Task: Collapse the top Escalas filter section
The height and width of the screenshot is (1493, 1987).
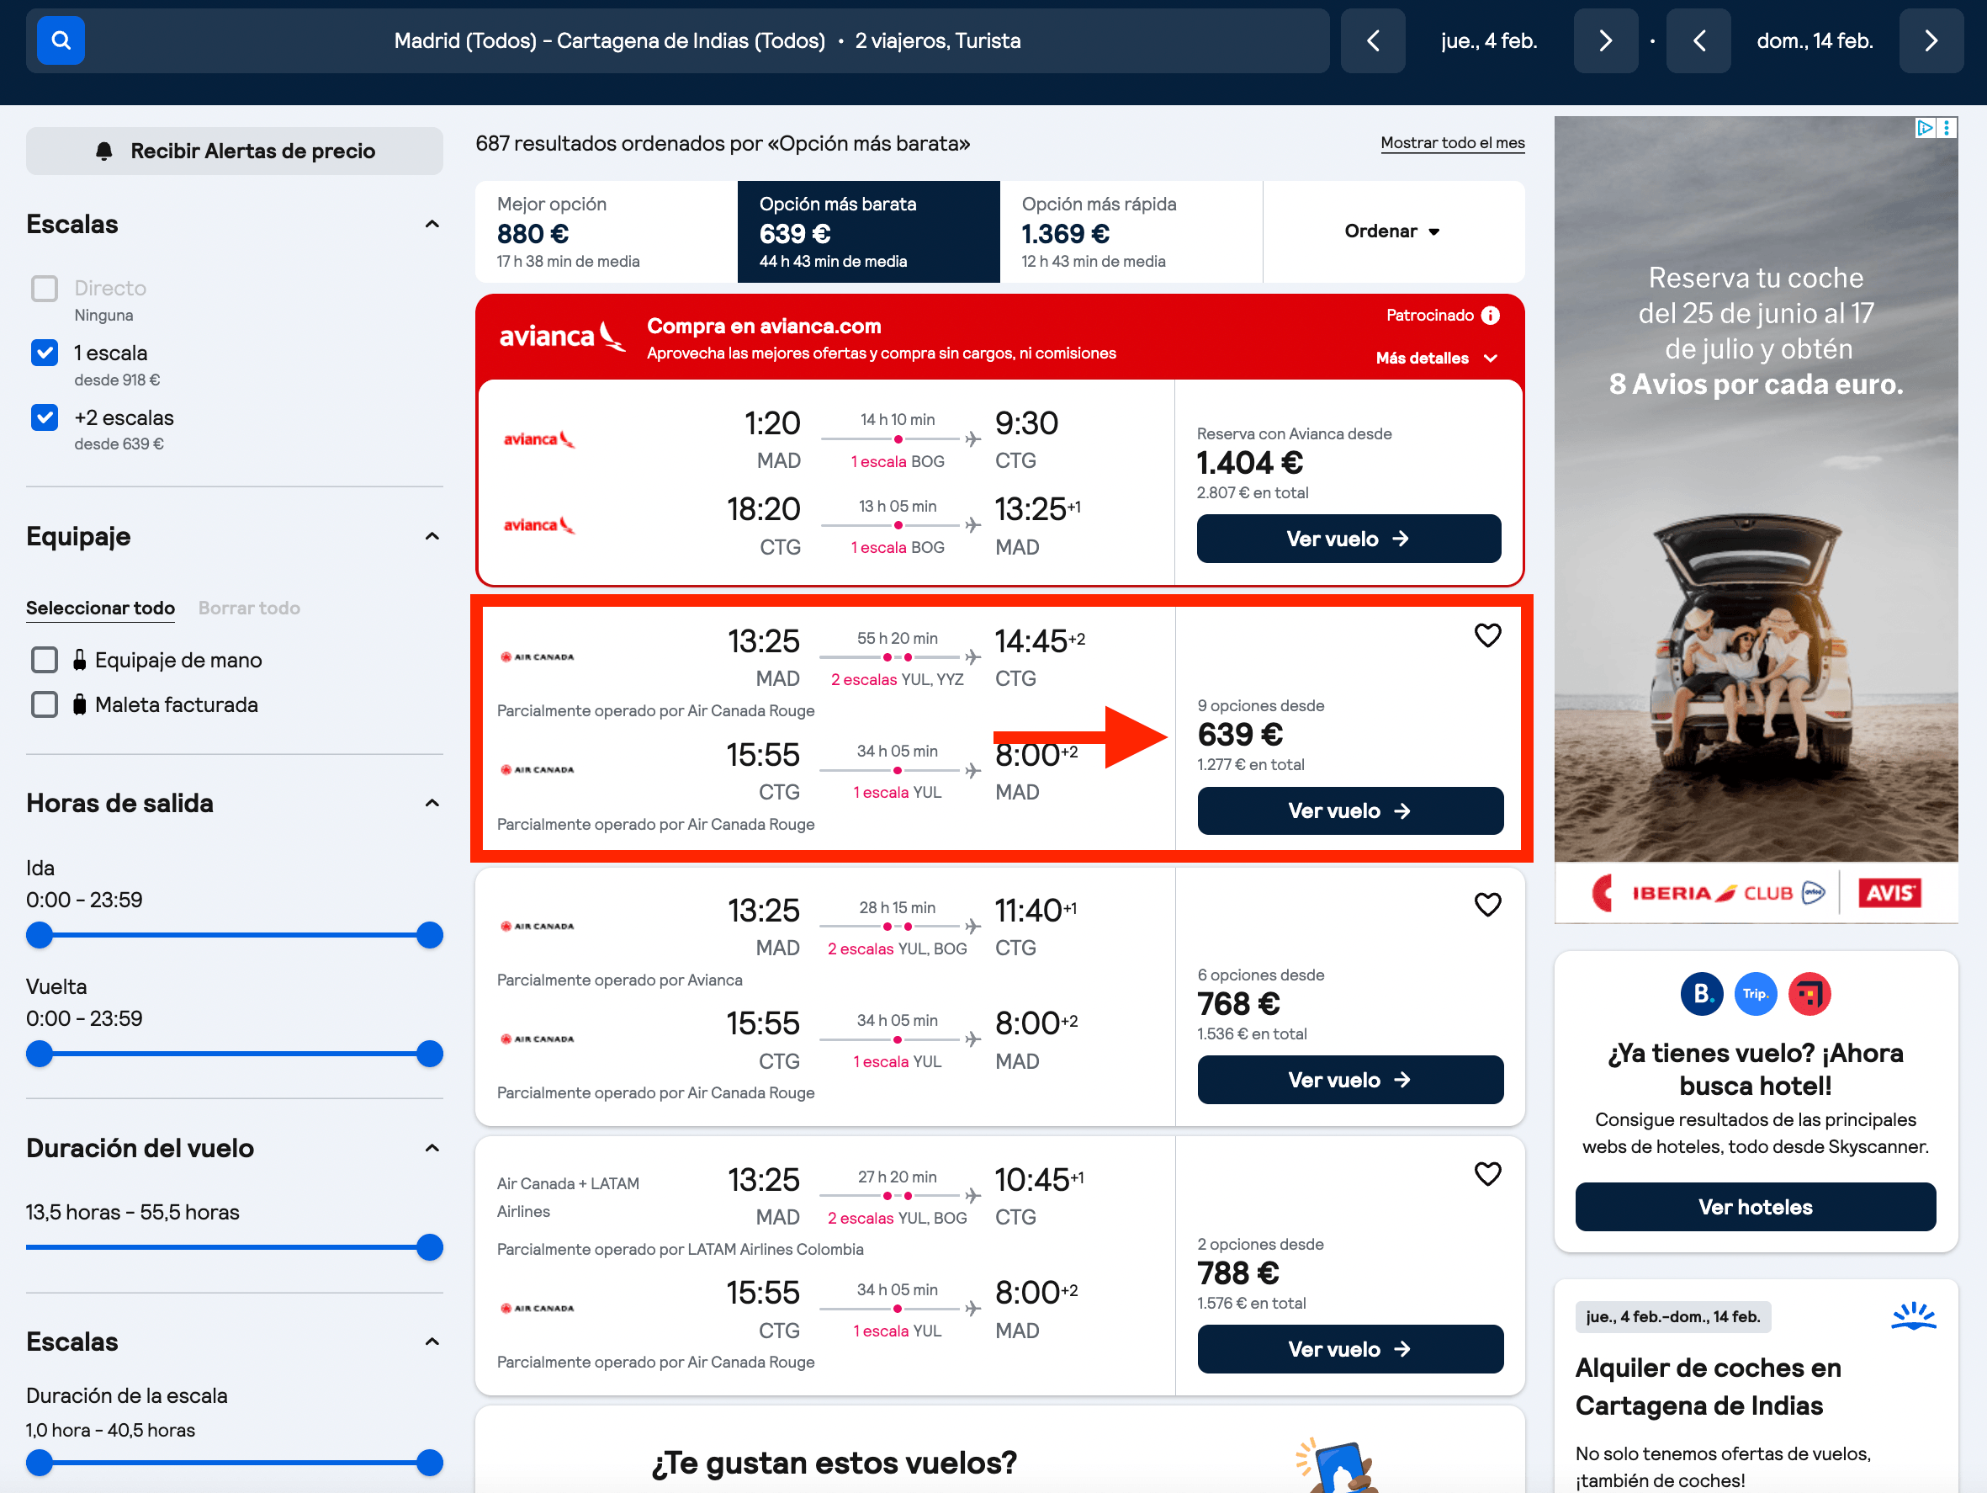Action: pyautogui.click(x=432, y=225)
